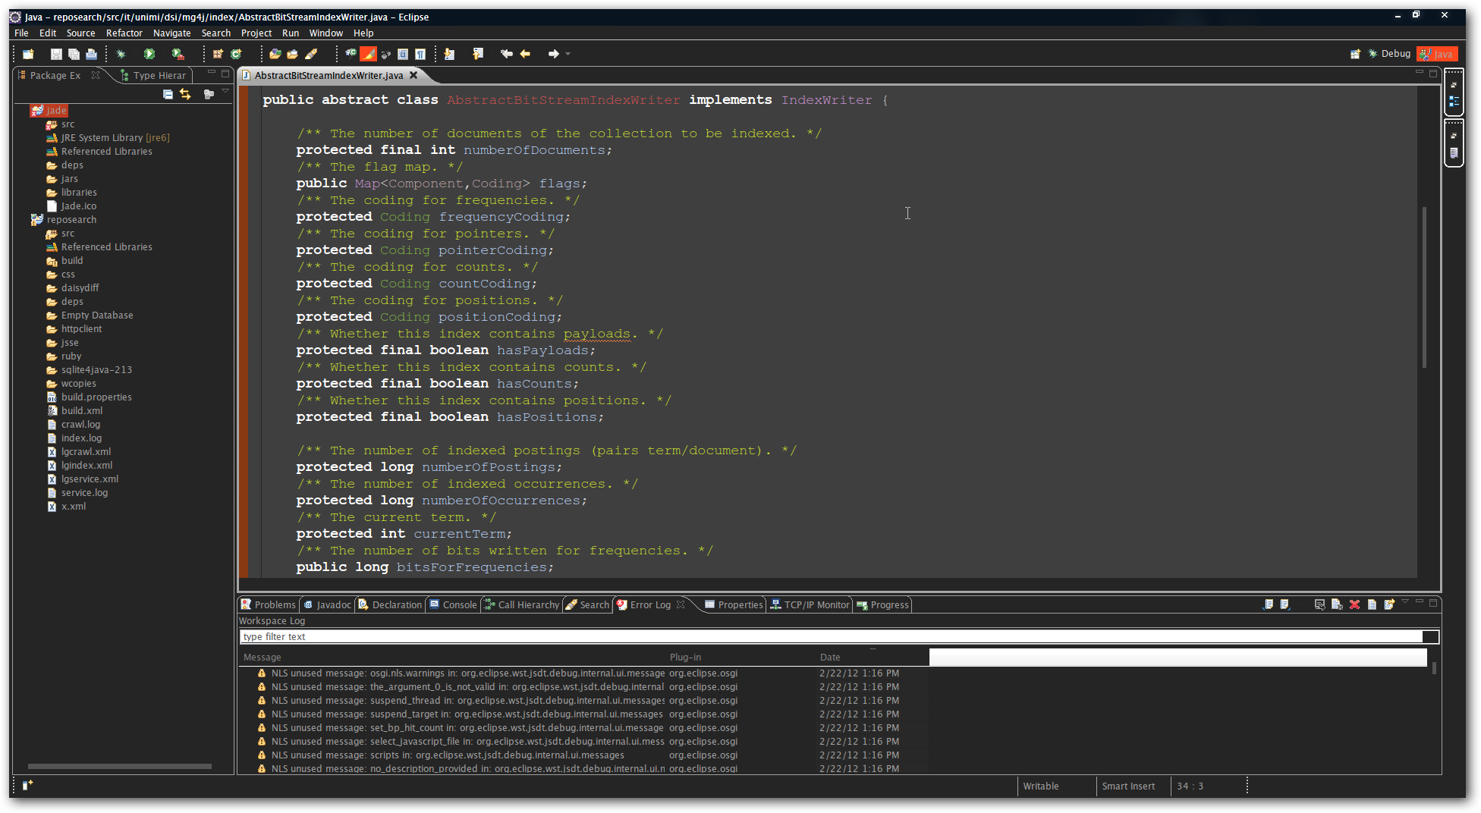
Task: Create a new Java class
Action: 236,54
